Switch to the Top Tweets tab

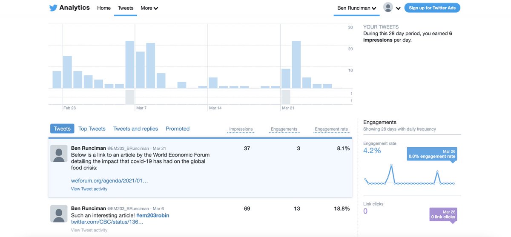click(x=92, y=128)
